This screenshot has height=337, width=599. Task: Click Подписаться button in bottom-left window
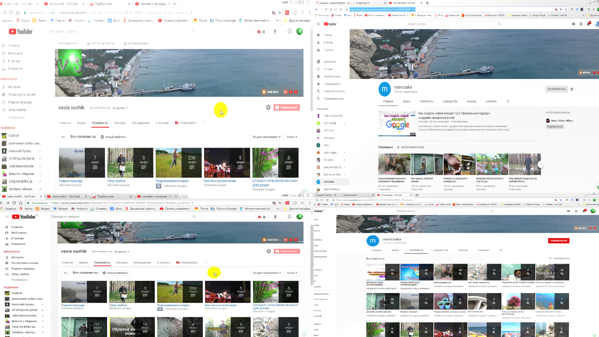(x=287, y=251)
